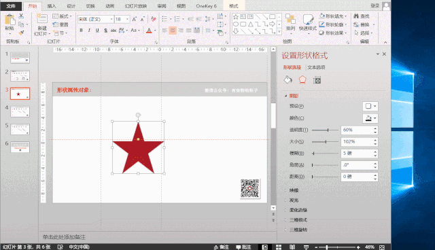Viewport: 435px width, 250px height.
Task: Toggle center text alignment
Action: tap(173, 30)
